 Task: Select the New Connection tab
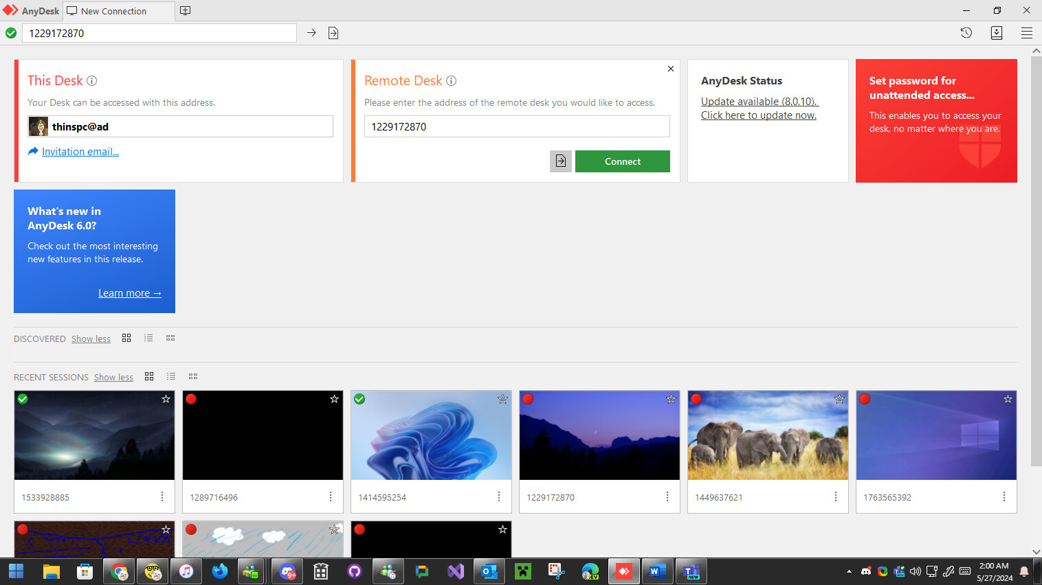click(113, 11)
